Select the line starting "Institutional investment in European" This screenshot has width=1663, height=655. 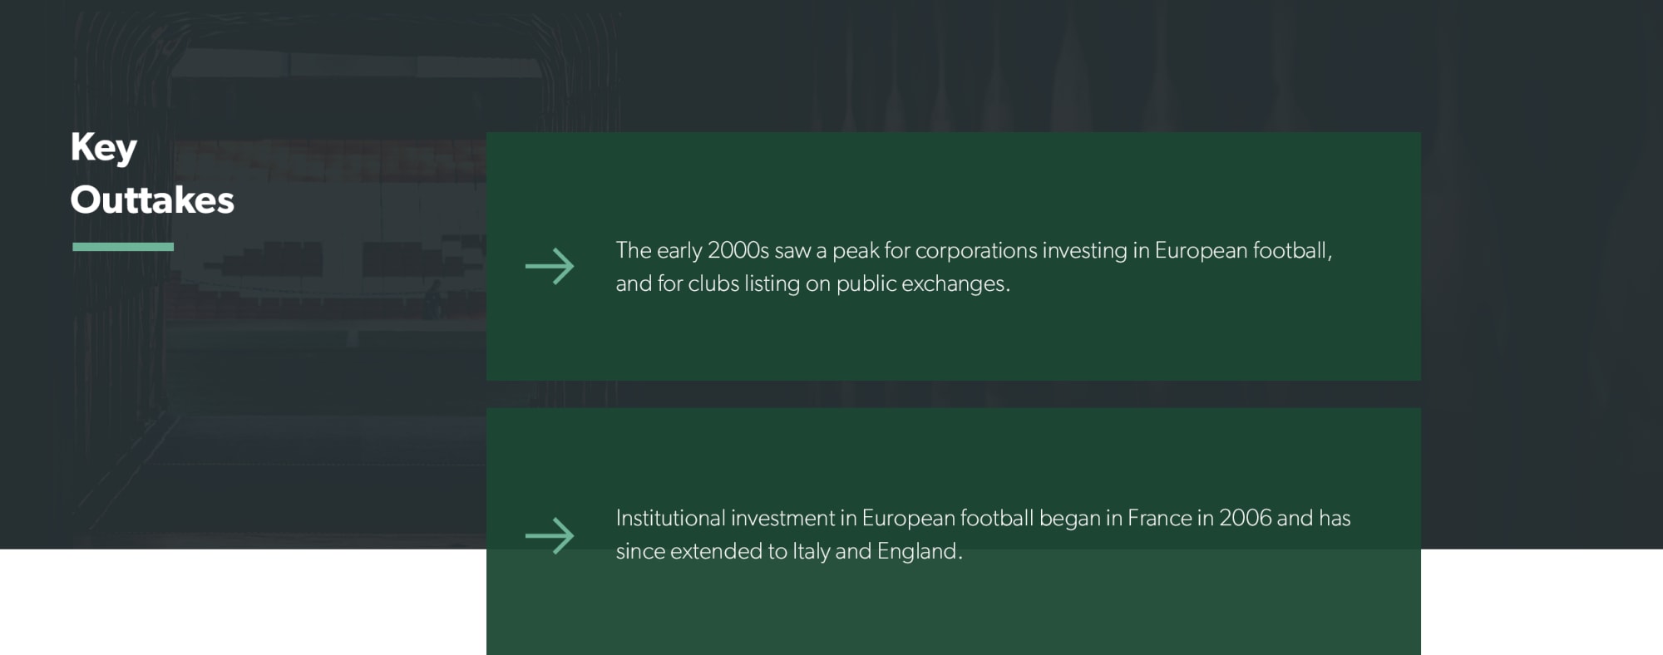click(983, 518)
